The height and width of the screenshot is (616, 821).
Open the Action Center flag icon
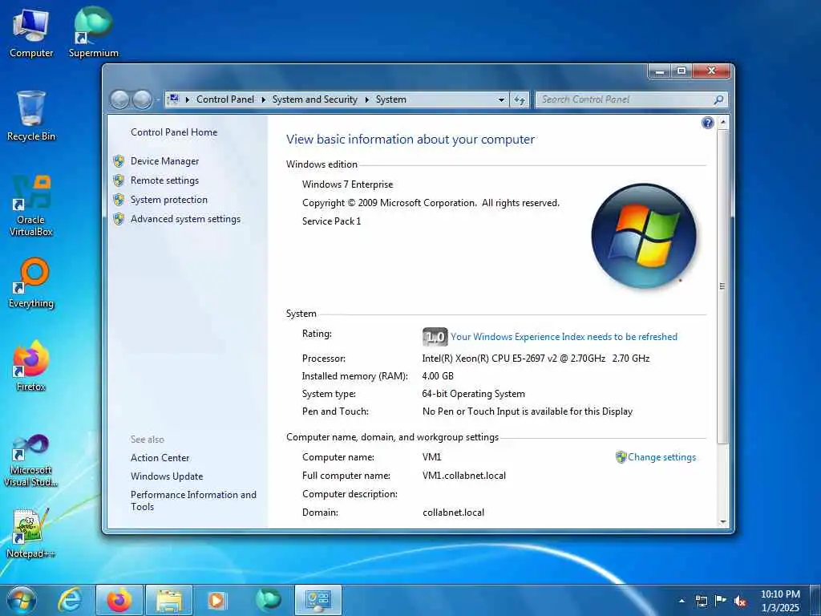(x=721, y=601)
